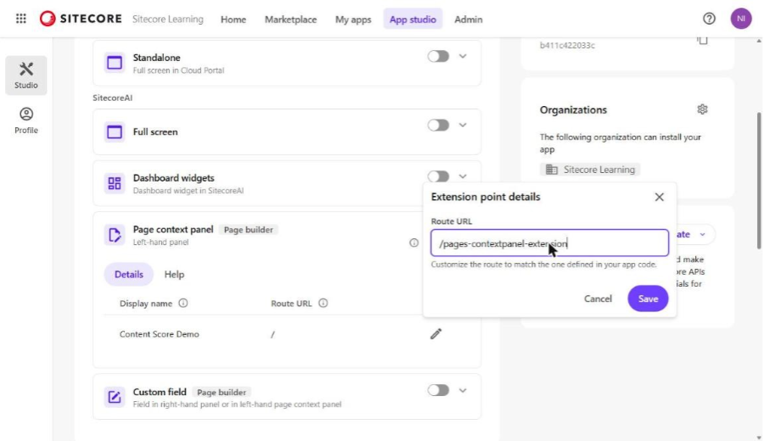Show info next to Display name
The height and width of the screenshot is (441, 764).
coord(183,304)
